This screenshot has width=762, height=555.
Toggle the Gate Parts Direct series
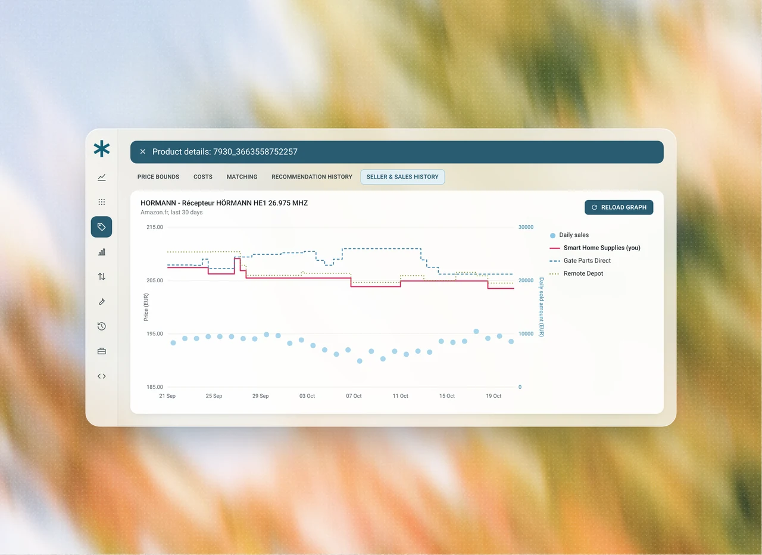580,261
